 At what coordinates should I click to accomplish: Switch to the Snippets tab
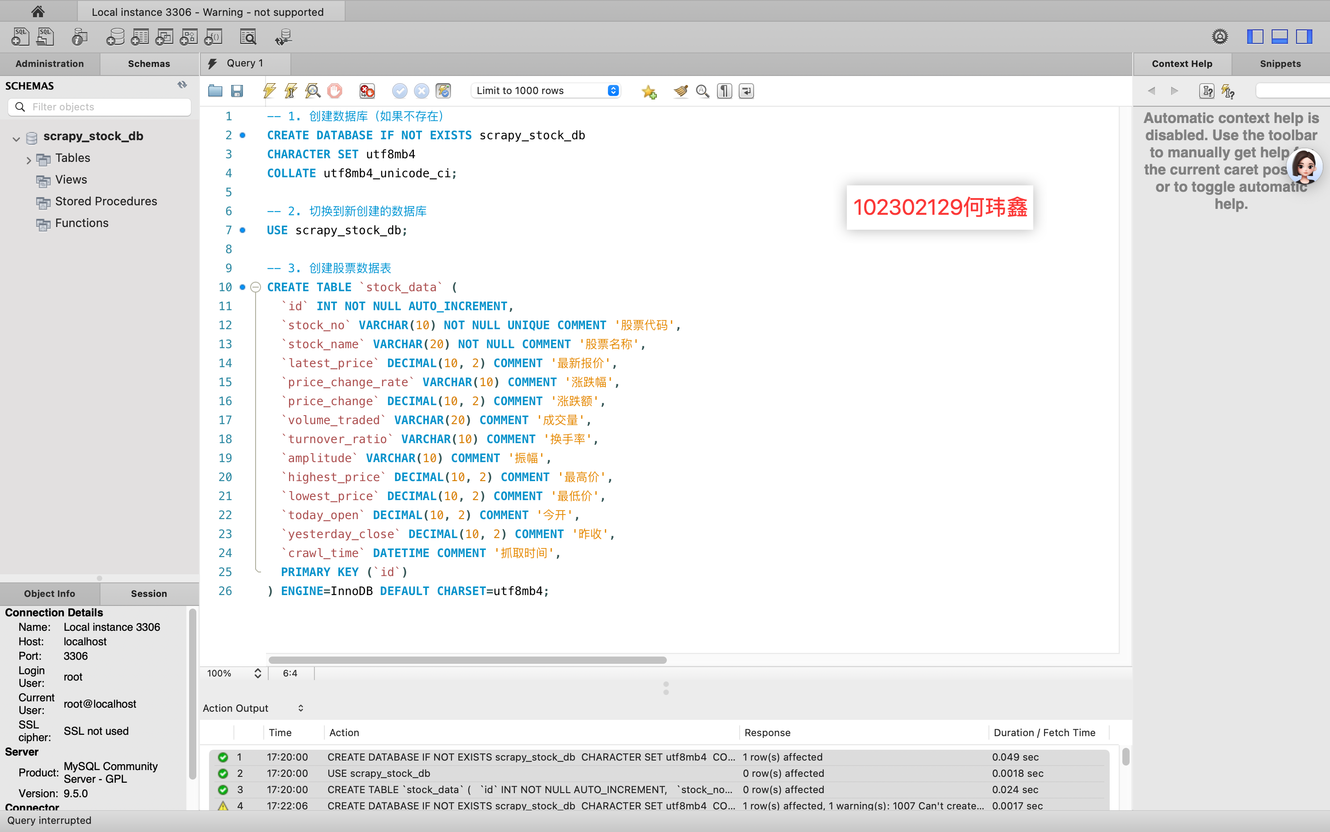pyautogui.click(x=1280, y=64)
